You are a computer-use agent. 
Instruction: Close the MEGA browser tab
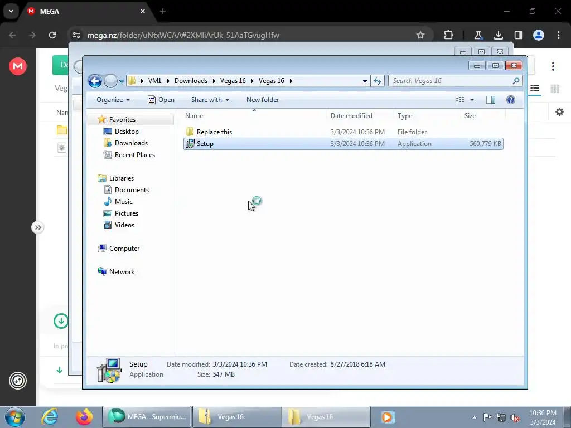(x=143, y=11)
